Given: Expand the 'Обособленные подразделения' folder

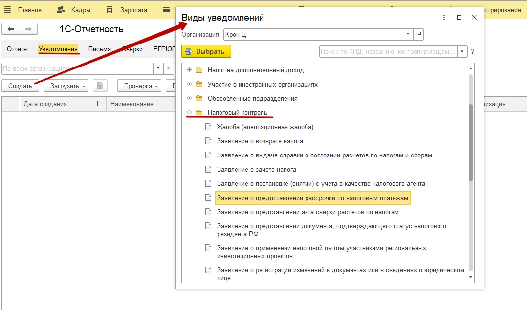Looking at the screenshot, I should 189,98.
